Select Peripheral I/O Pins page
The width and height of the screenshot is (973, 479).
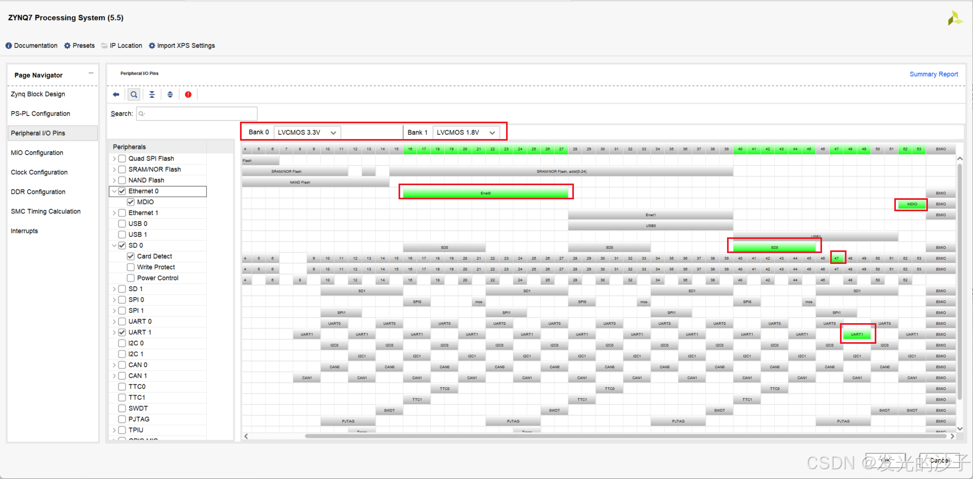53,133
